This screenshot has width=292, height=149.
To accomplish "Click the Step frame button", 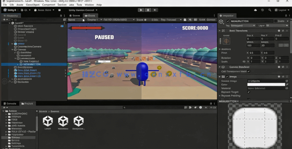I will [155, 10].
